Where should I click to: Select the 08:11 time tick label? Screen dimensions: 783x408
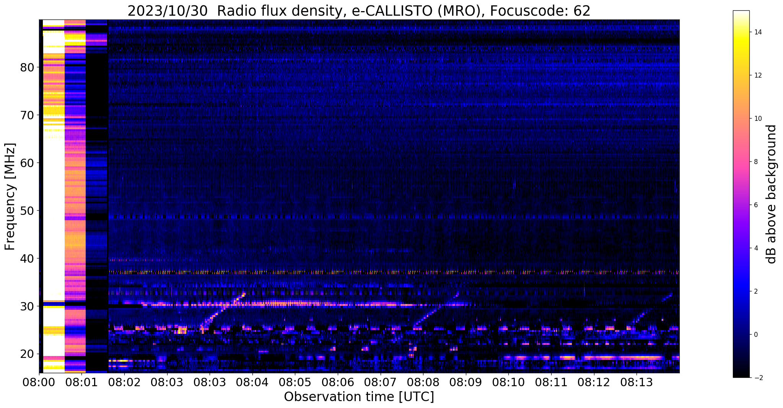[551, 383]
